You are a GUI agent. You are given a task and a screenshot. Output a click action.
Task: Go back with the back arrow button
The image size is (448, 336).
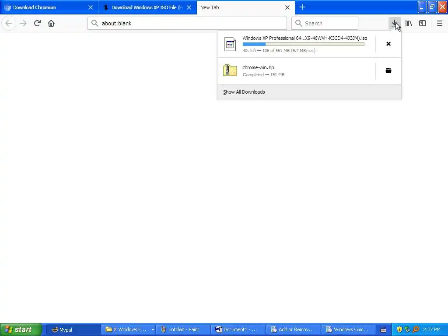pyautogui.click(x=9, y=23)
